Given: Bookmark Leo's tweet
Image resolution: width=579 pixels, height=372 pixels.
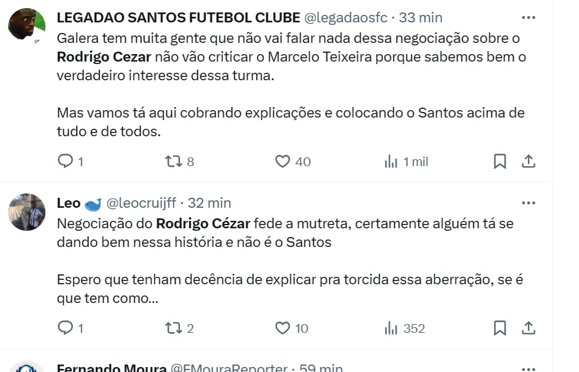Looking at the screenshot, I should tap(500, 328).
